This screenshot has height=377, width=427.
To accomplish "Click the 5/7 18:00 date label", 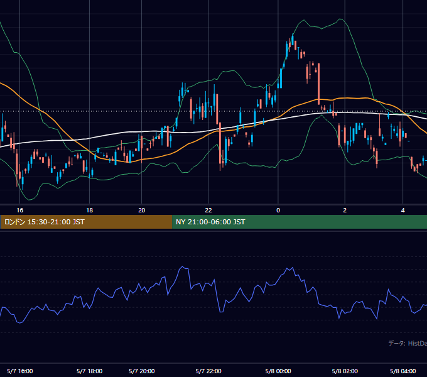I will click(x=90, y=371).
